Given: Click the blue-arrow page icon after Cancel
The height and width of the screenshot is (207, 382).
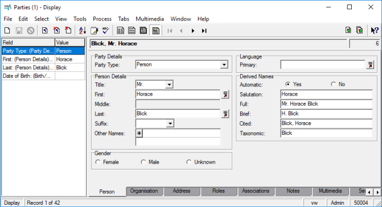Looking at the screenshot, I should coord(44,31).
